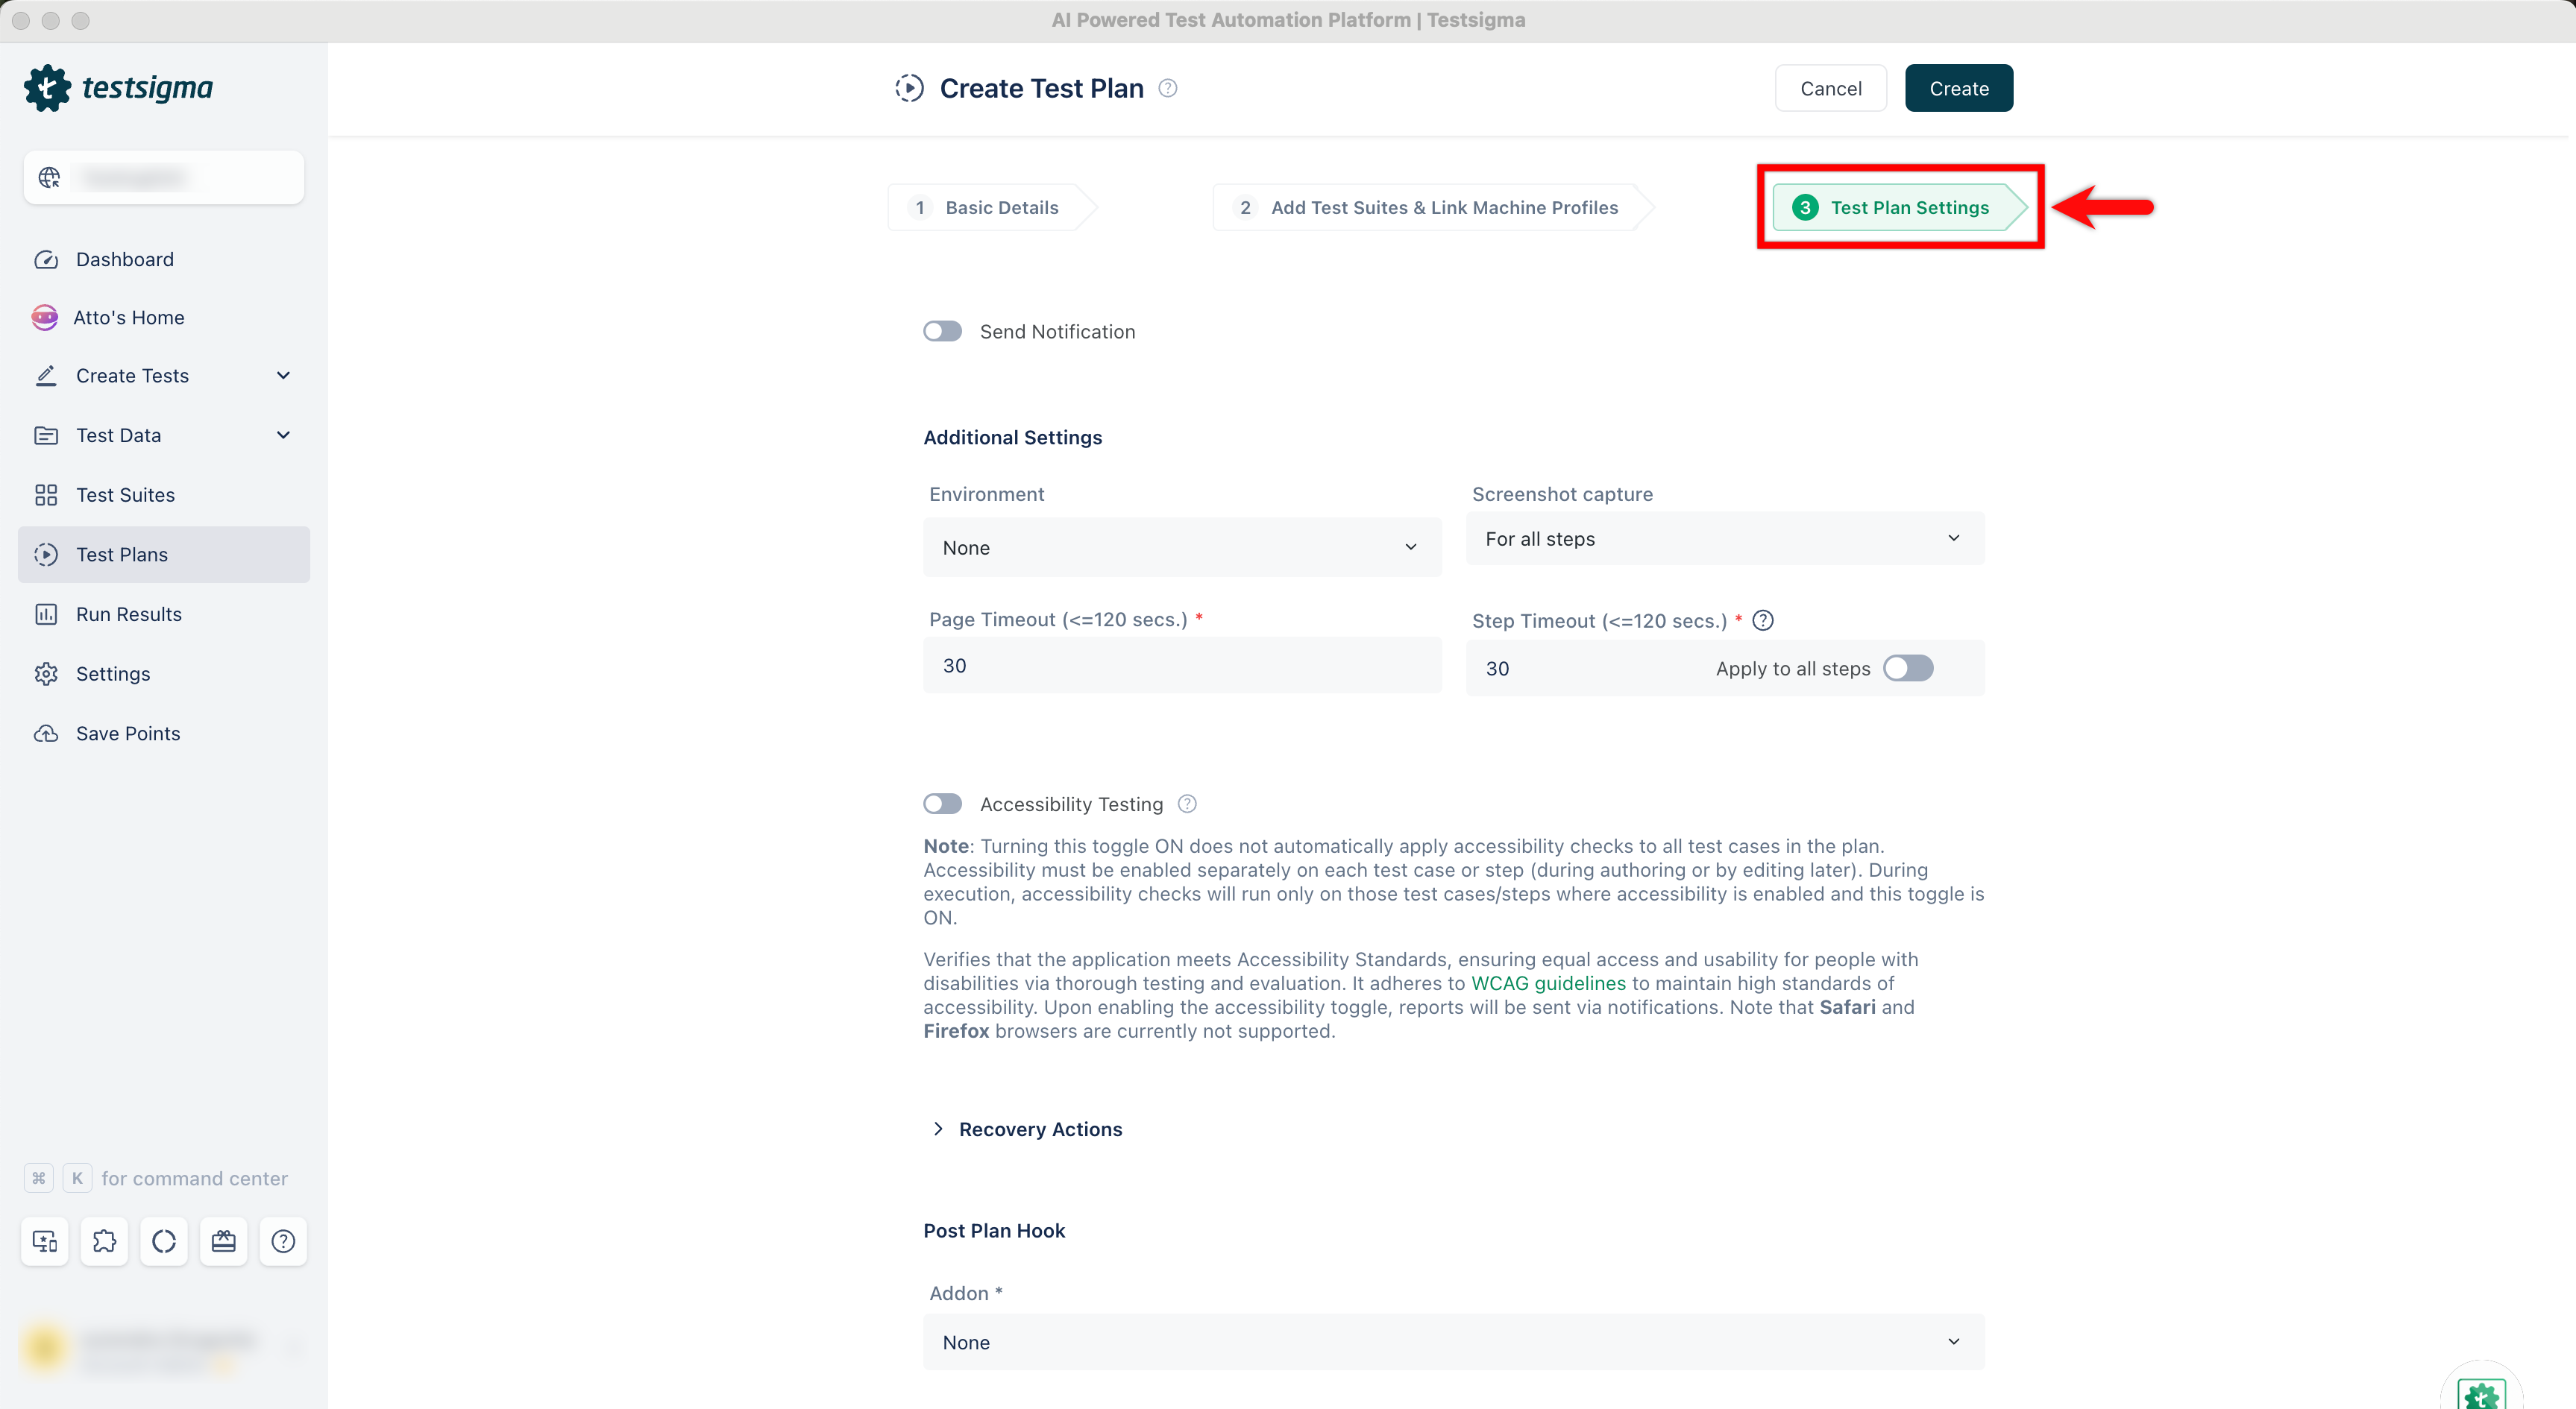Click the 'Create Test Plan' page title
The height and width of the screenshot is (1409, 2576).
click(x=1041, y=88)
